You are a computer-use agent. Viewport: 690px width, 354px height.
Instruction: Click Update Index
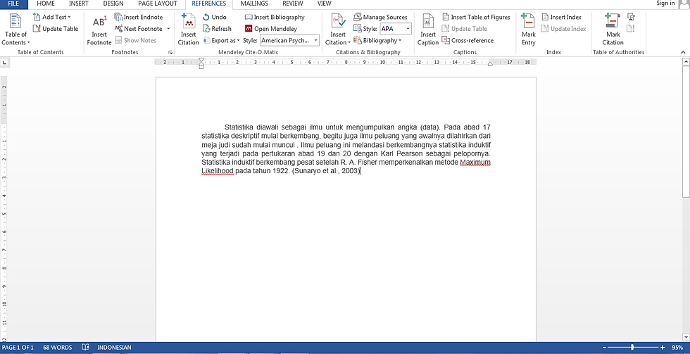(x=564, y=29)
